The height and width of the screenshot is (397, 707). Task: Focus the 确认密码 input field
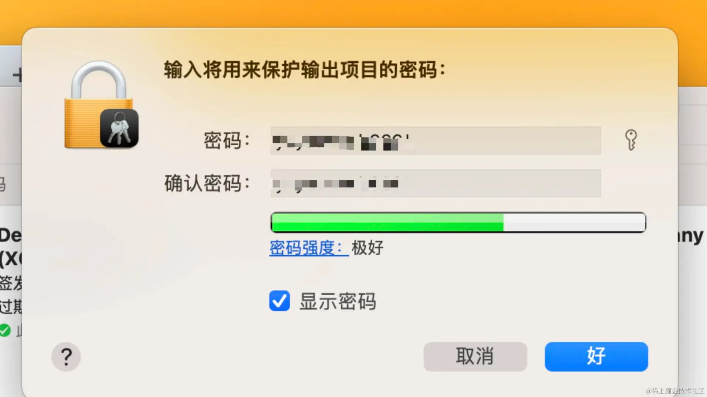436,183
